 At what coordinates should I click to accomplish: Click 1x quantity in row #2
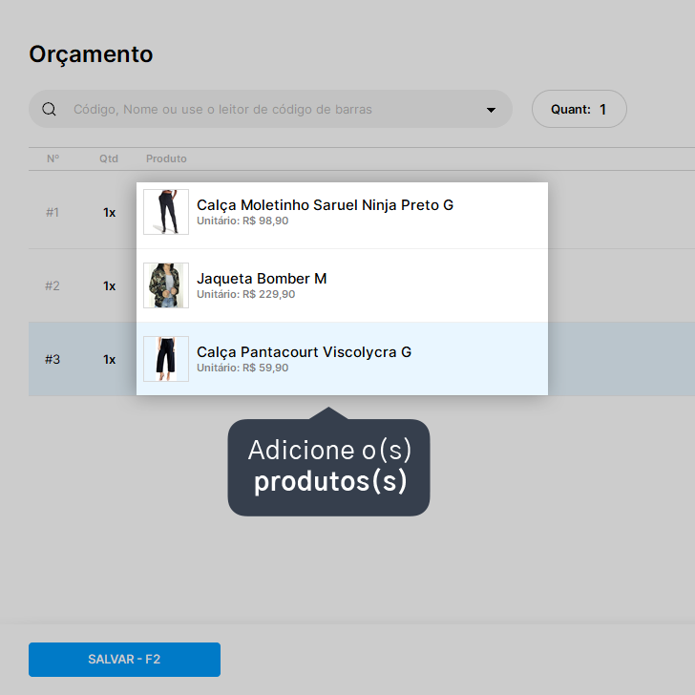click(x=110, y=286)
